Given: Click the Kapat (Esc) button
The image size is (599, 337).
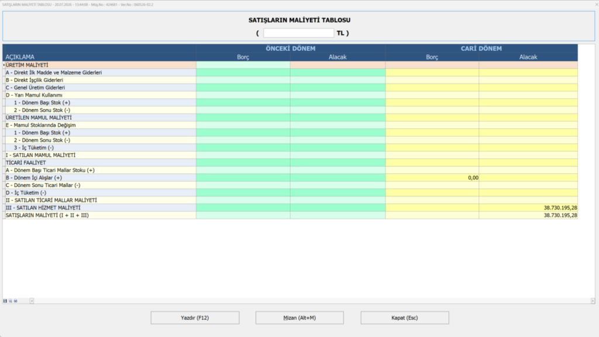Looking at the screenshot, I should click(405, 318).
